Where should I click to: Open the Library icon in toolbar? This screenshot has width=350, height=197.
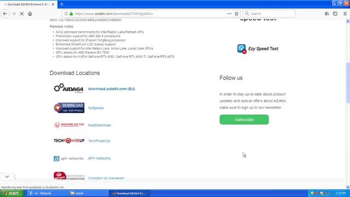coord(327,14)
